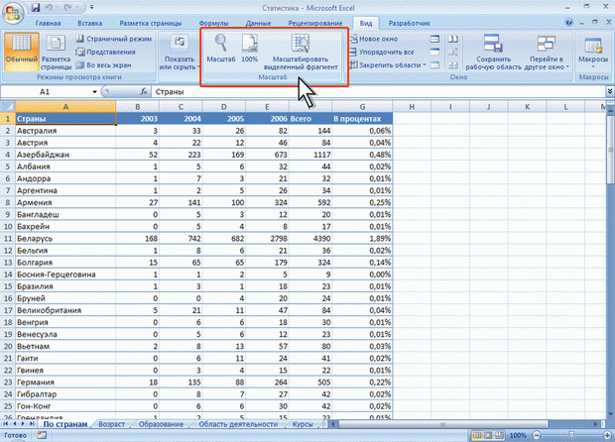Open the Данные ribbon tab

tap(258, 23)
